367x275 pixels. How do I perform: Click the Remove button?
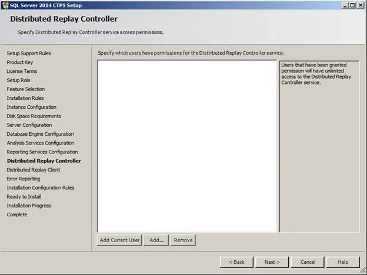click(x=183, y=240)
